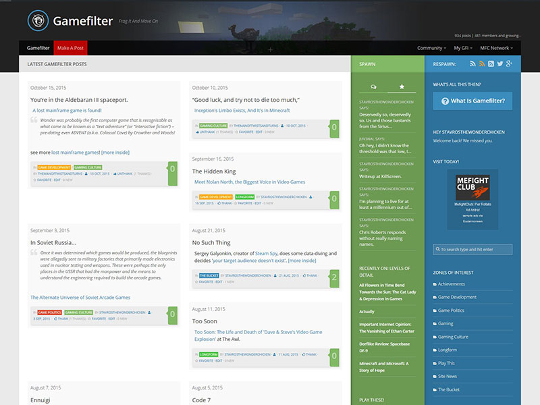The image size is (540, 405).
Task: Open the boxed RSS feed icon
Action: pos(491,63)
